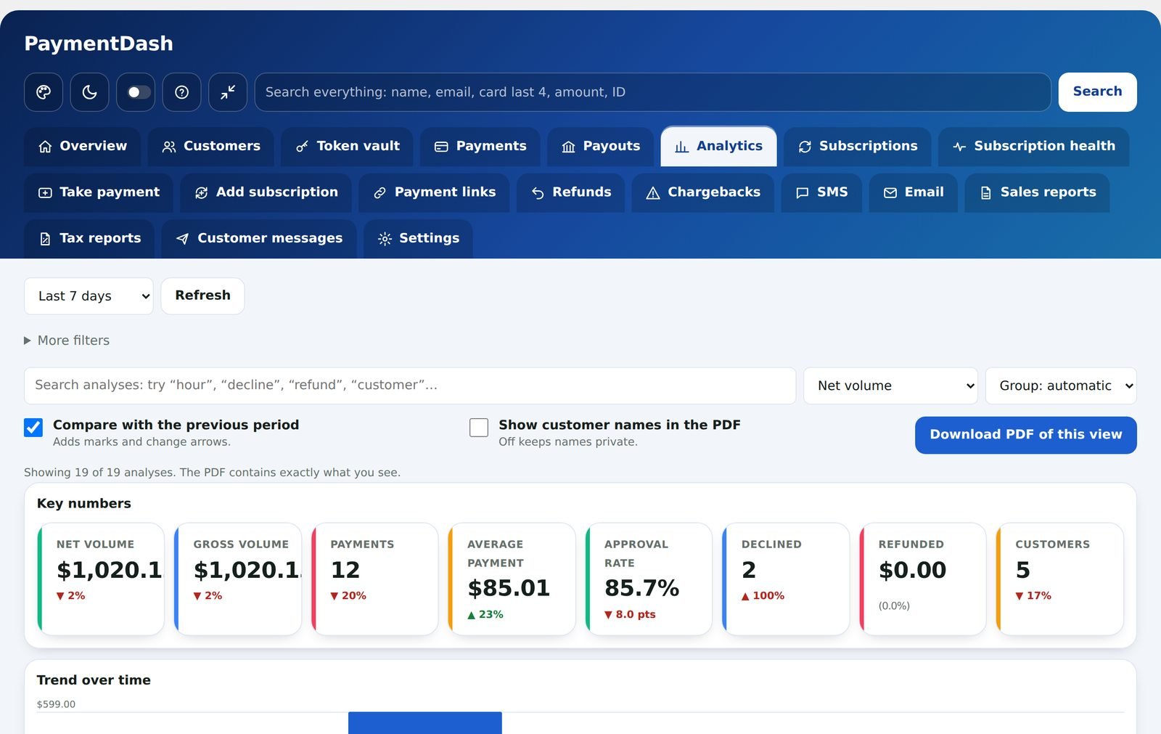This screenshot has height=734, width=1161.
Task: Click Download PDF of this view
Action: click(1025, 435)
